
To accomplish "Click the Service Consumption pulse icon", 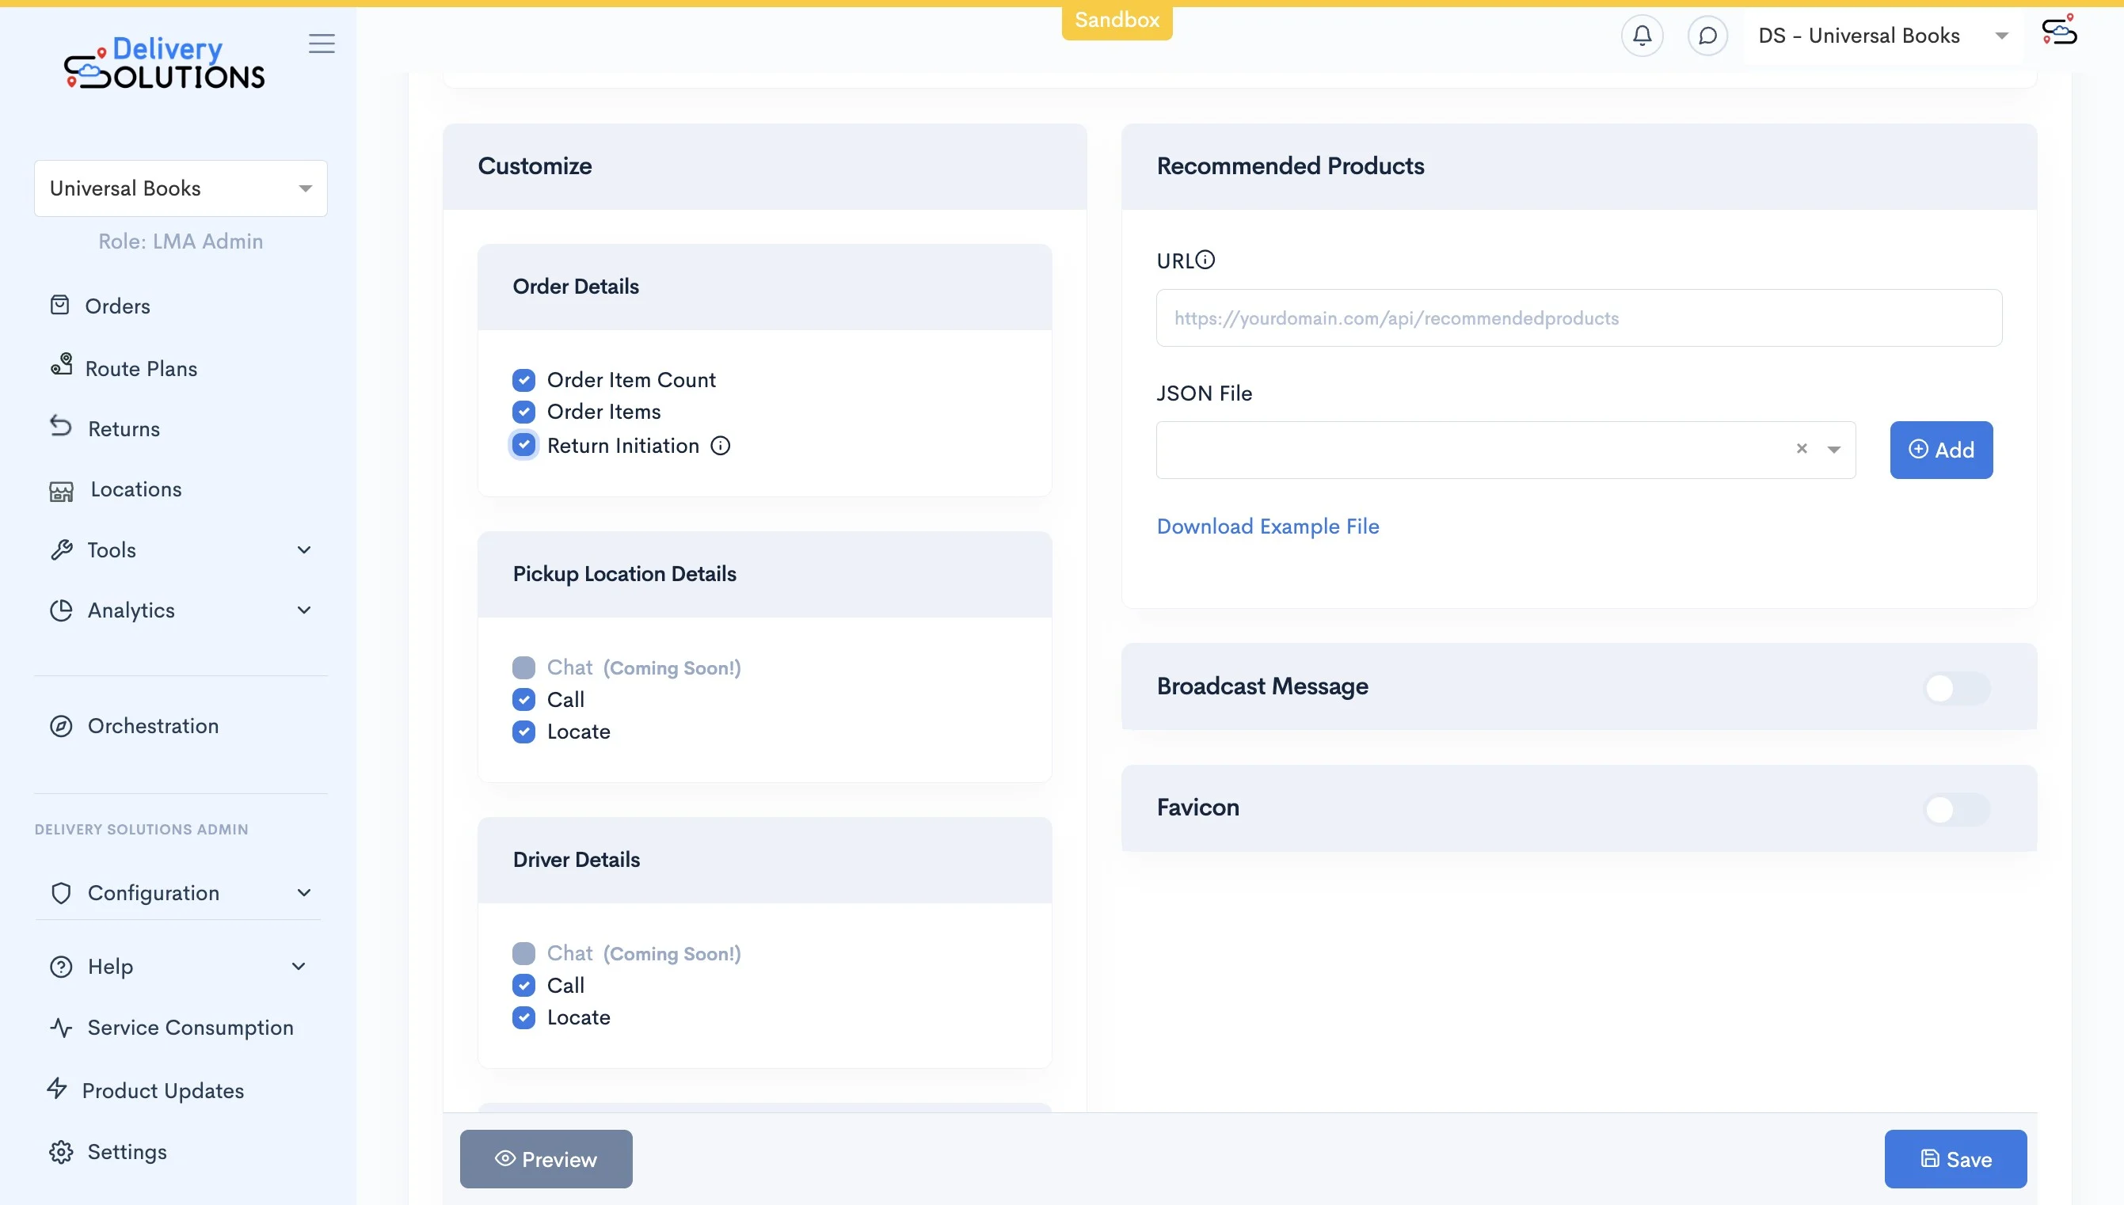I will tap(61, 1028).
